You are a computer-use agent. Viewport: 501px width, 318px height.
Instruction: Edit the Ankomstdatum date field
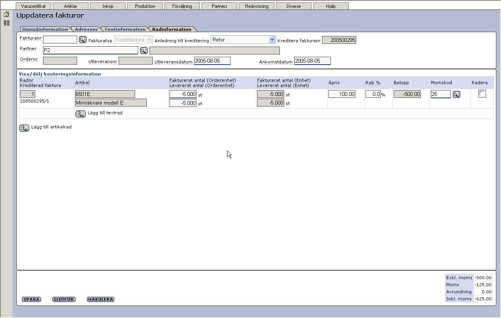coord(312,61)
